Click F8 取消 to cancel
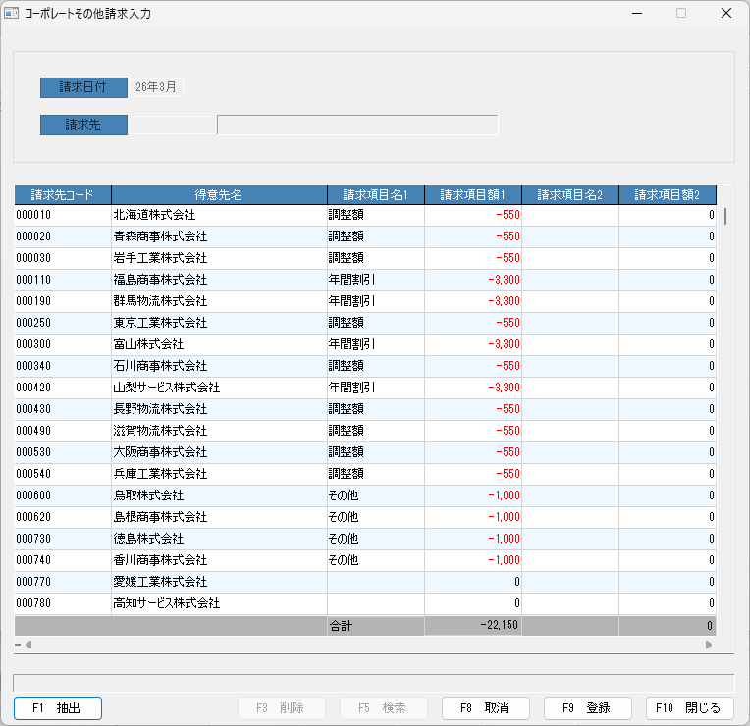 click(486, 707)
